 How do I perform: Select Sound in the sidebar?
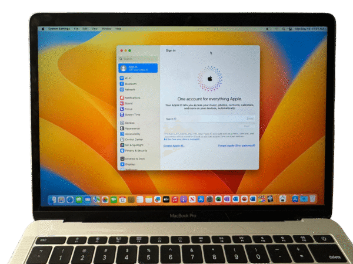click(126, 103)
